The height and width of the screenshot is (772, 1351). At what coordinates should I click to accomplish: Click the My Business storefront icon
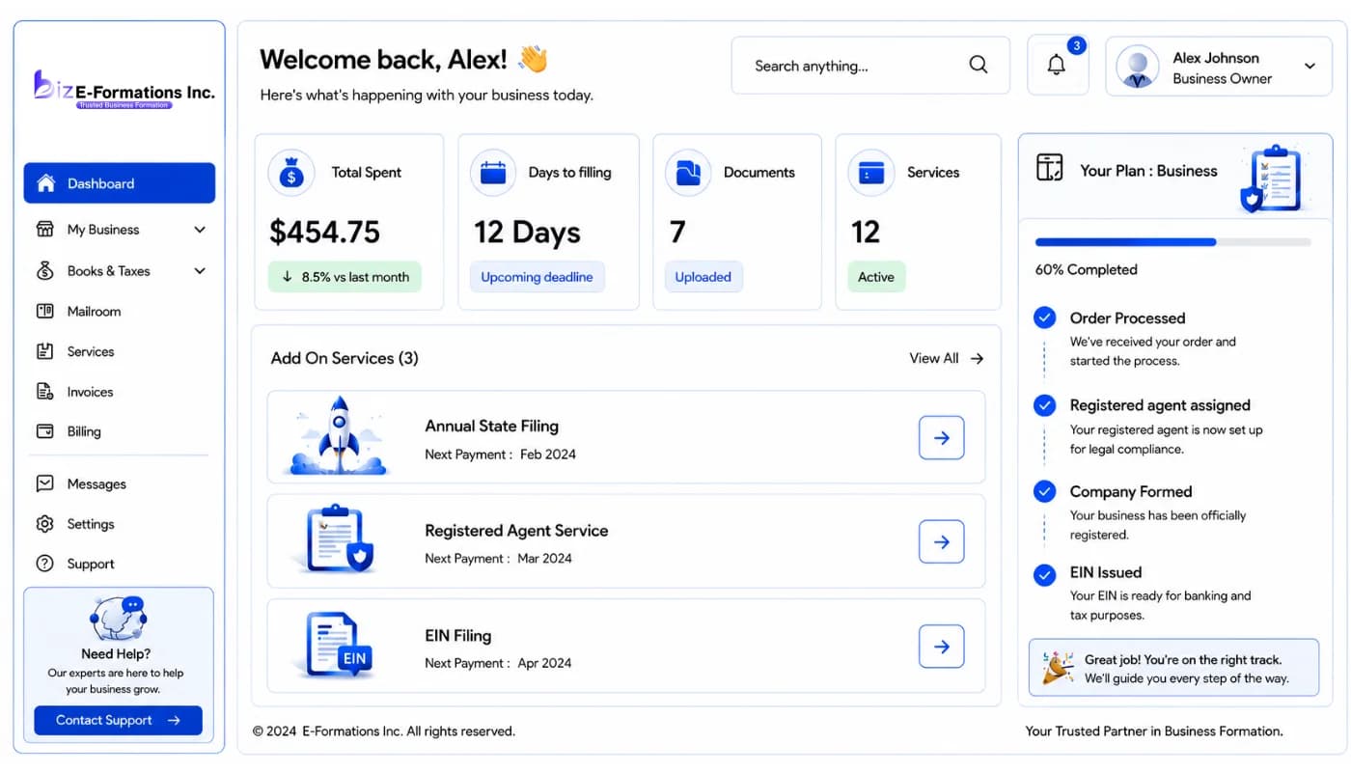click(44, 230)
